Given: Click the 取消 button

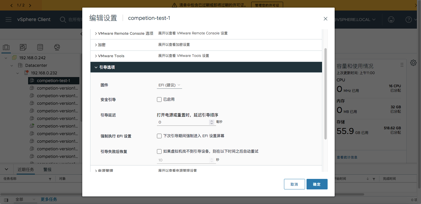Looking at the screenshot, I should click(x=294, y=184).
